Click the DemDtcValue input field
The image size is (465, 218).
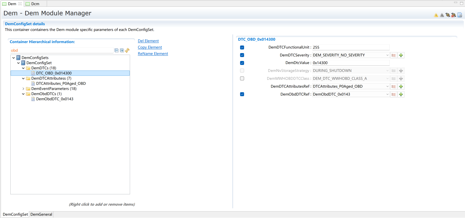[351, 63]
